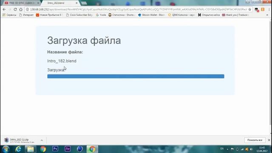
Task: Open the Интернет bookmark
Action: (26, 15)
